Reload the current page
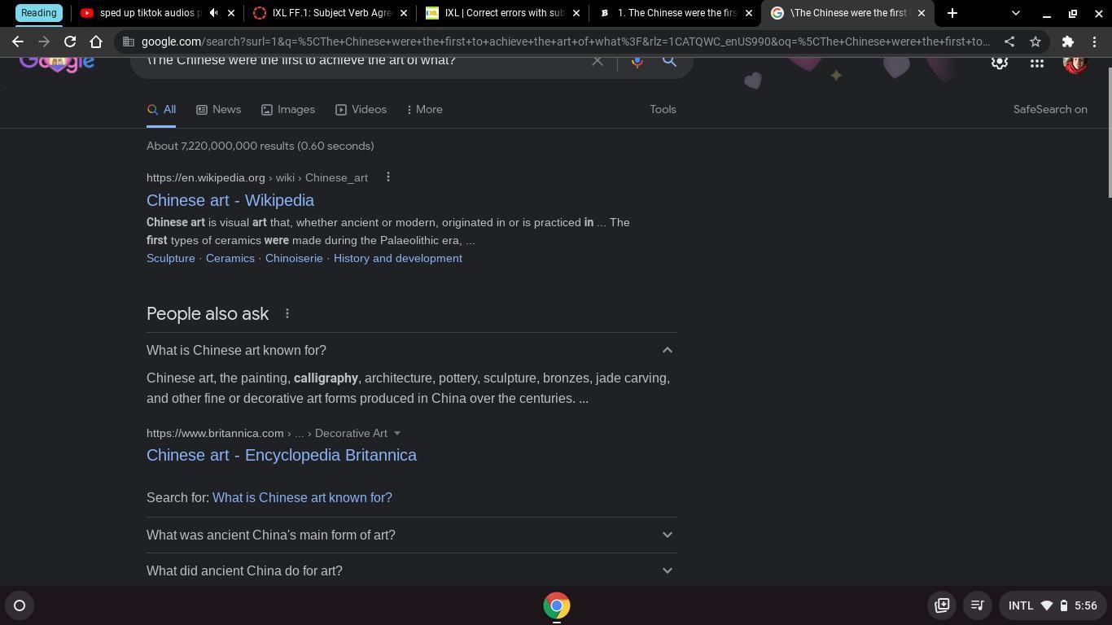 tap(70, 42)
